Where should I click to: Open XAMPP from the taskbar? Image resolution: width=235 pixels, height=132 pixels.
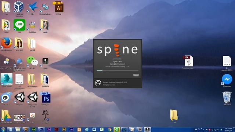(x=79, y=129)
